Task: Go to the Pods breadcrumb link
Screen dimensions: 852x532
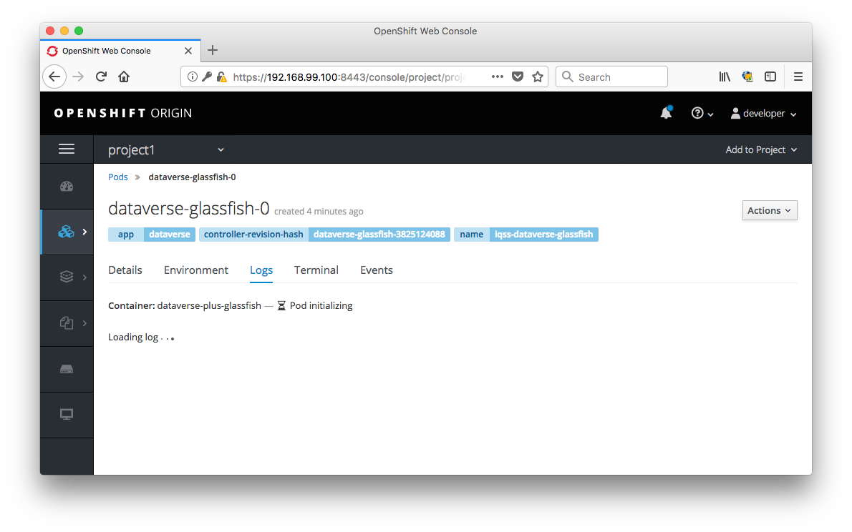Action: click(118, 177)
